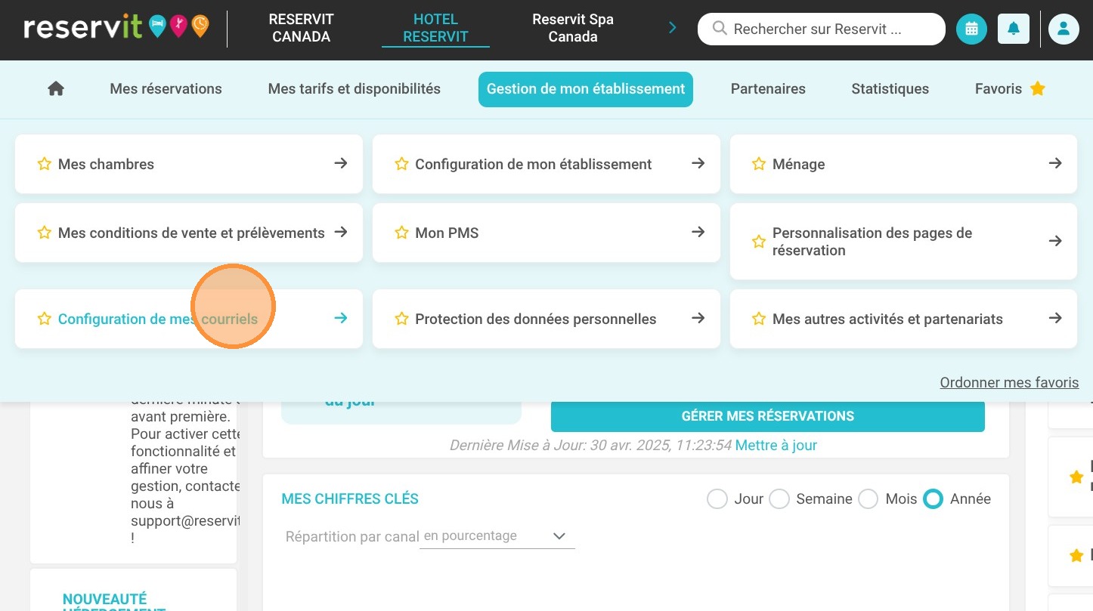Click the search magnifier icon
The width and height of the screenshot is (1093, 611).
(720, 29)
